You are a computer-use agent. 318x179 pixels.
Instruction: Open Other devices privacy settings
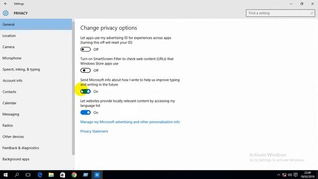[x=36, y=137]
